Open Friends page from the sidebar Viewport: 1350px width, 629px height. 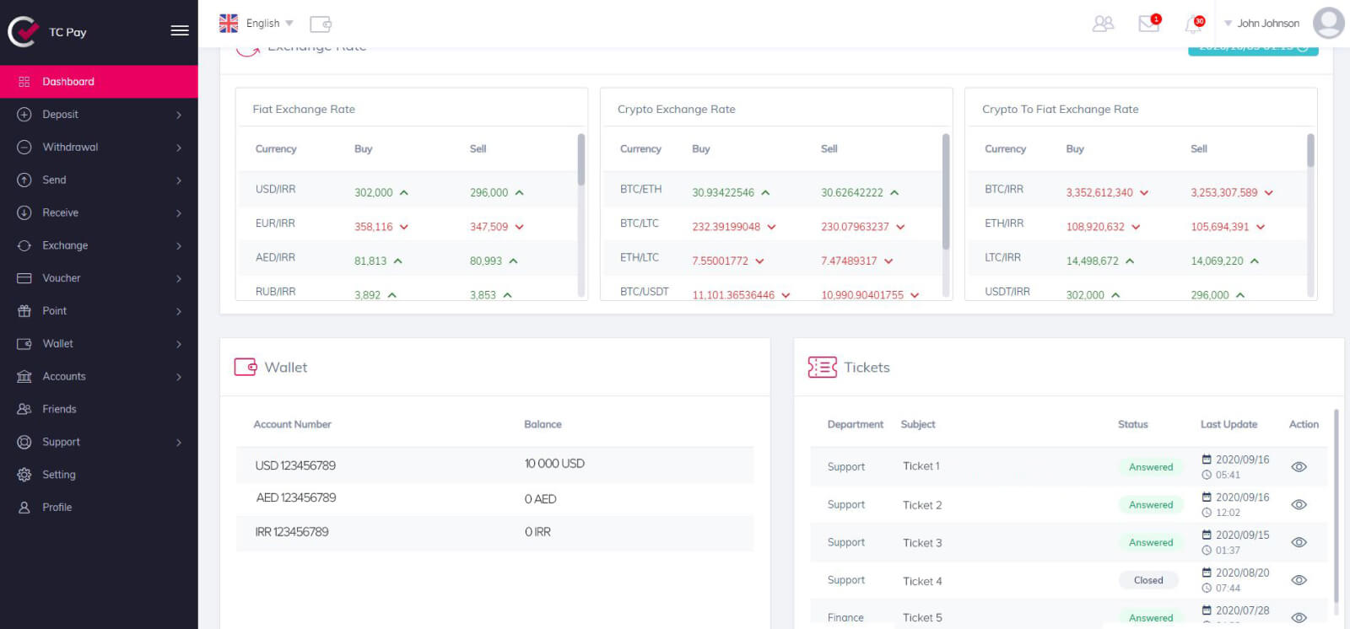click(59, 409)
